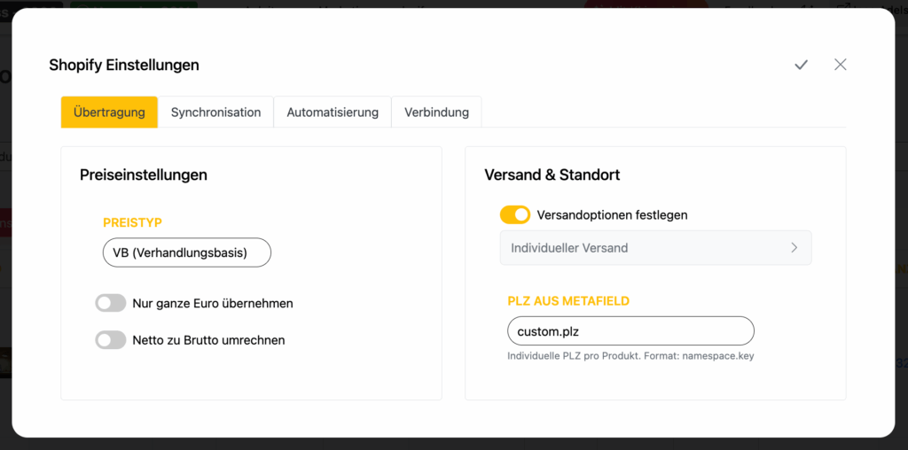Expand the Individueller Versand selector row
This screenshot has height=450, width=908.
click(655, 248)
